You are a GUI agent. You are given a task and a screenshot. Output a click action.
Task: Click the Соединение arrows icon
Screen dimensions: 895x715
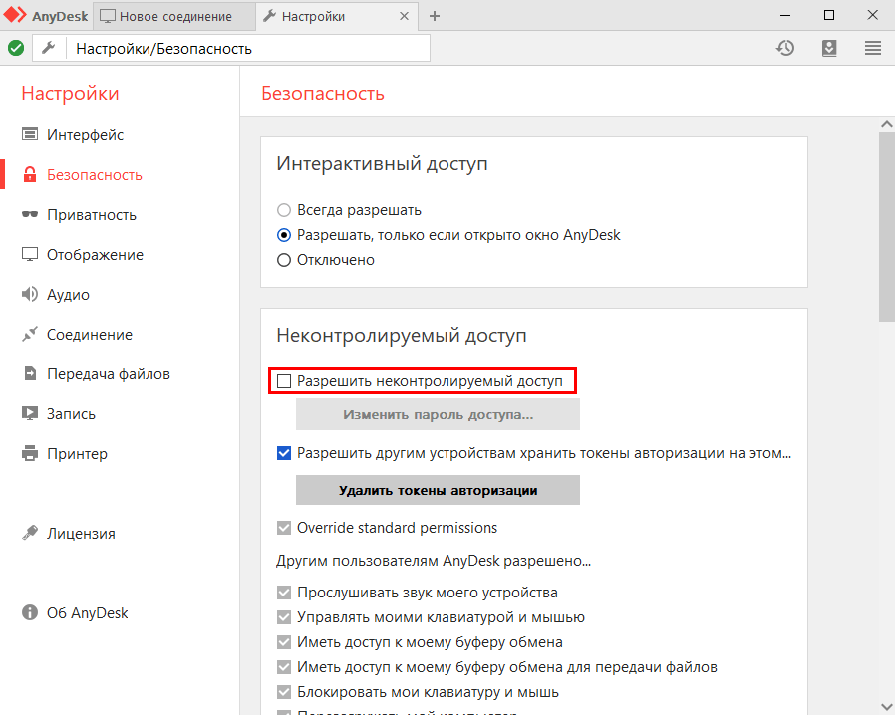[30, 335]
